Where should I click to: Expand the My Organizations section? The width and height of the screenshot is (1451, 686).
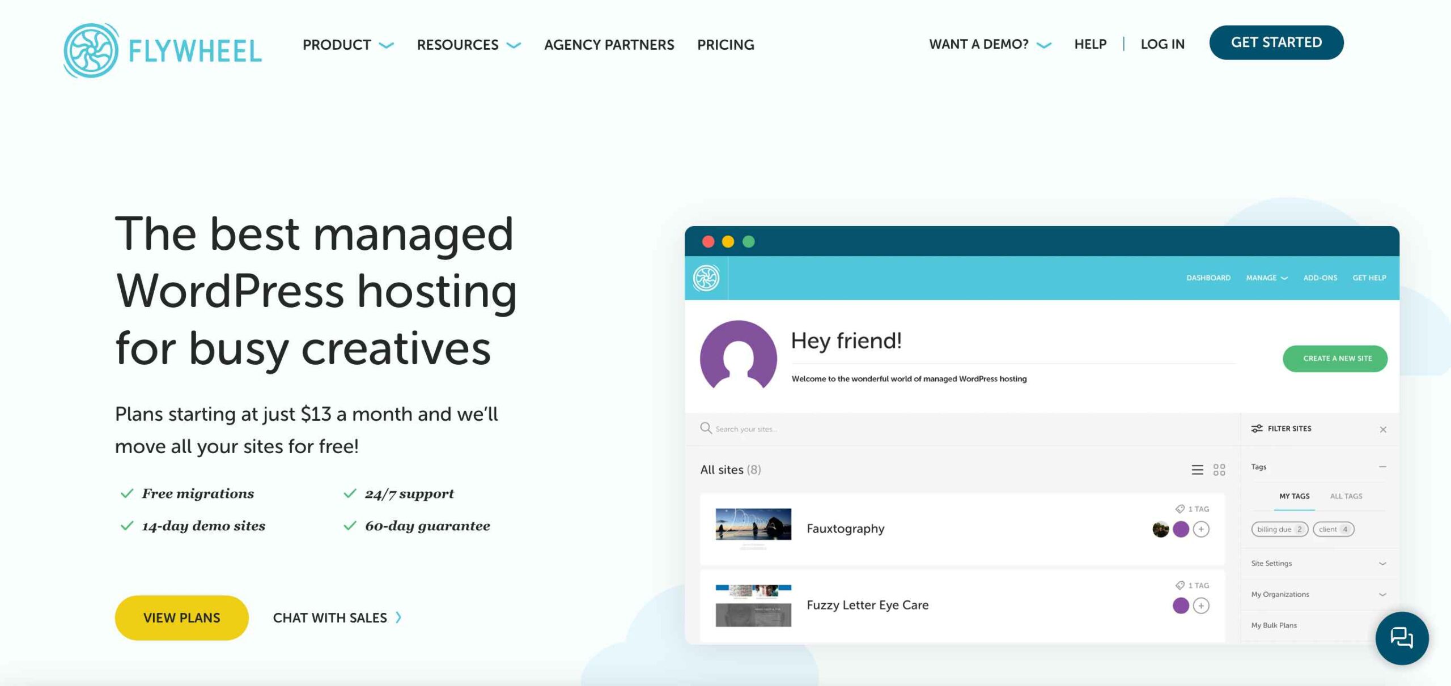(1382, 595)
